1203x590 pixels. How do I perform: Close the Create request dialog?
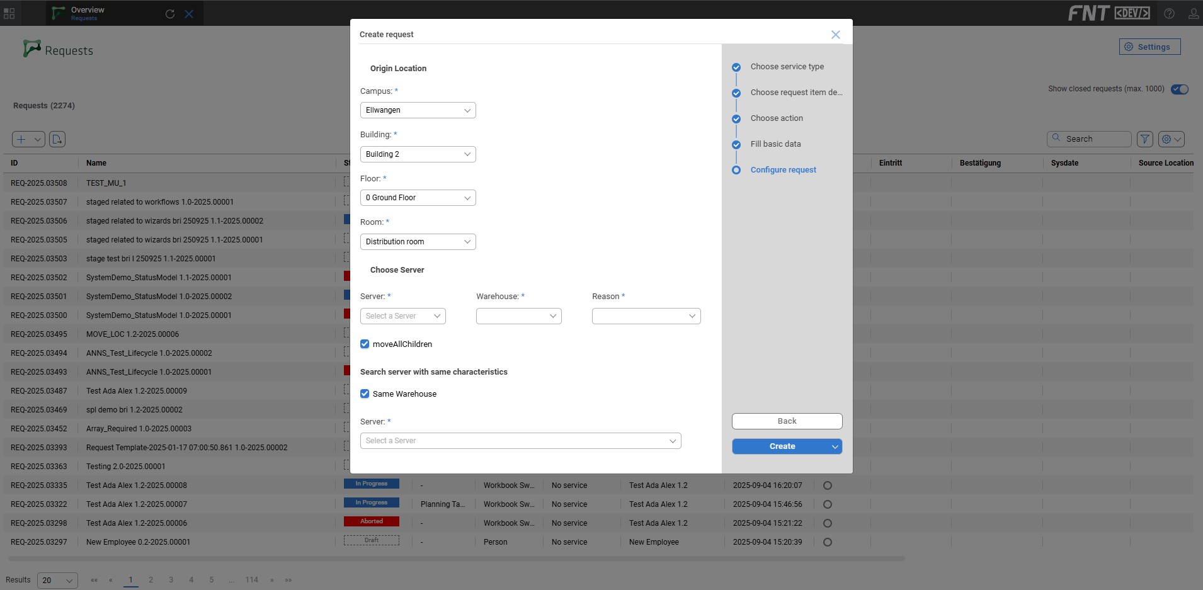tap(835, 35)
